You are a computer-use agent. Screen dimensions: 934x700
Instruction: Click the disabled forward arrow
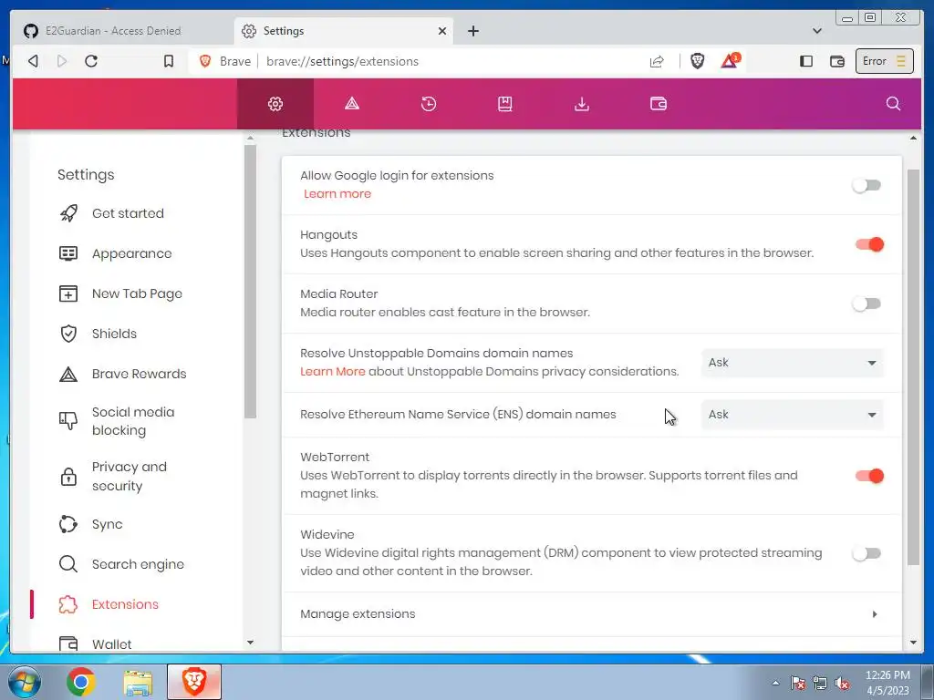[61, 61]
